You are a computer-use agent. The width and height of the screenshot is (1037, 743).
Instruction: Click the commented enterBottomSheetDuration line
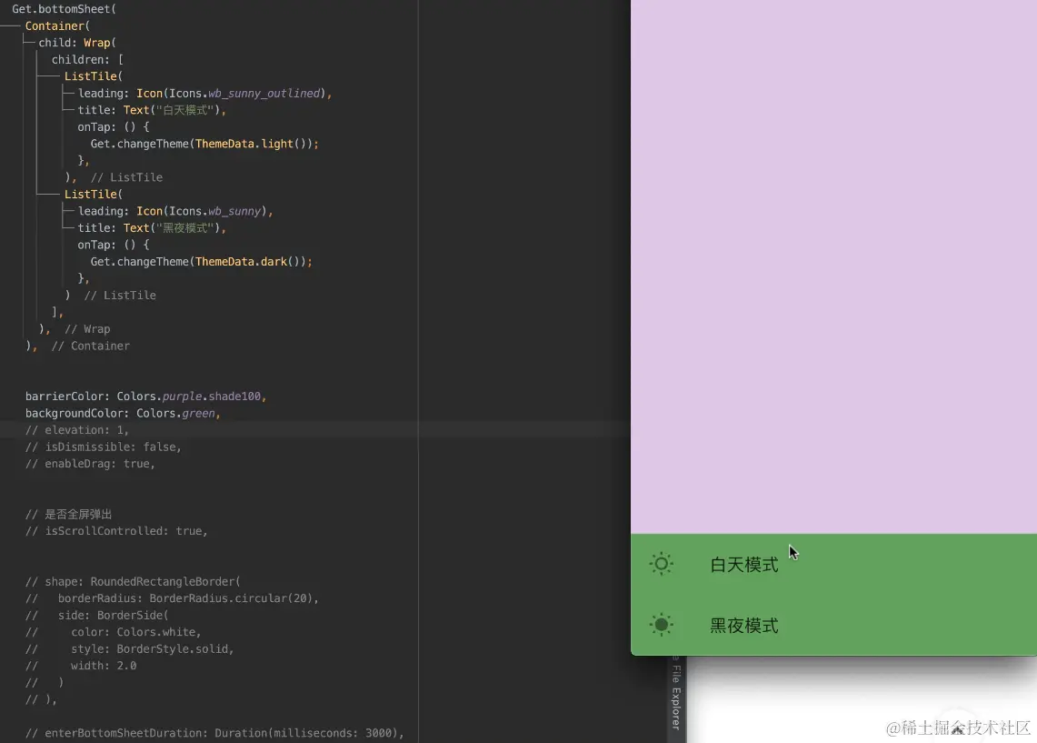214,733
